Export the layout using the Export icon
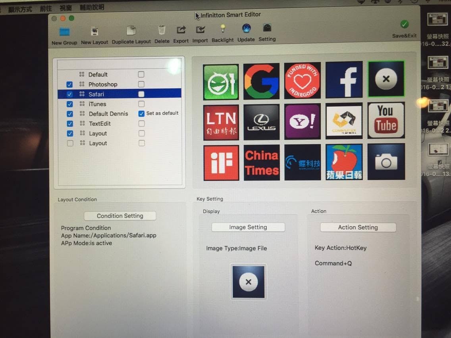This screenshot has width=451, height=338. click(x=181, y=30)
